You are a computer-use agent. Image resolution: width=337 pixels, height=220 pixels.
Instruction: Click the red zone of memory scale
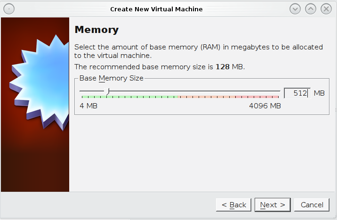coord(257,97)
